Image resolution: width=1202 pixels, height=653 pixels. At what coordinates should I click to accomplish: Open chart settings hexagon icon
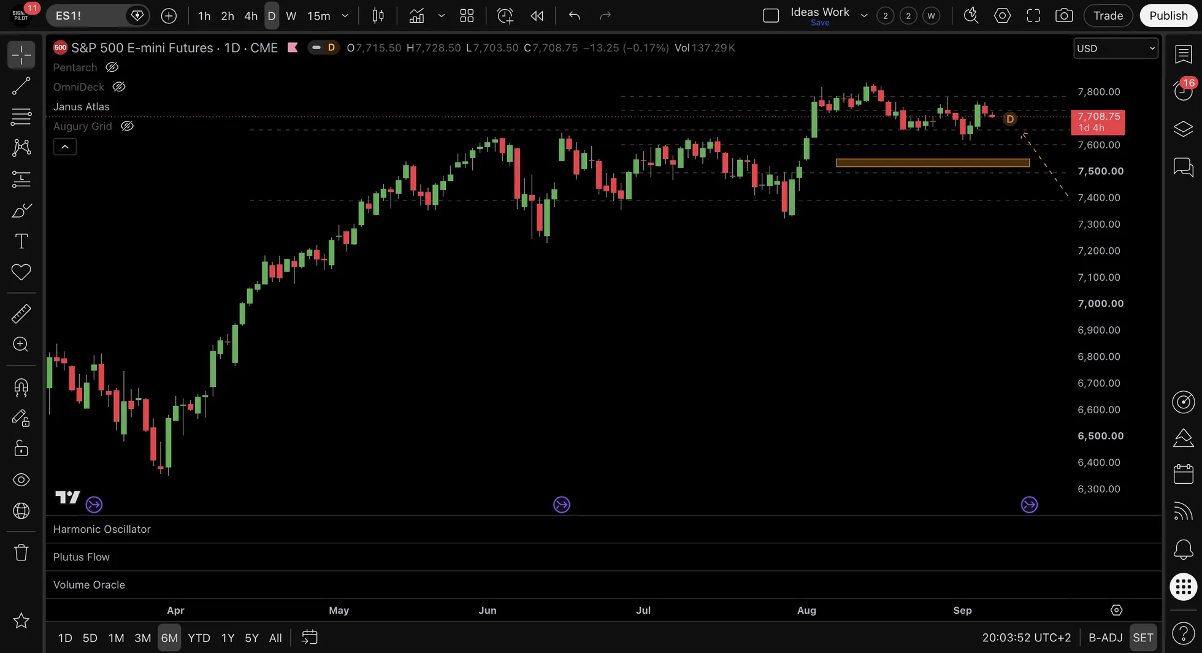1002,16
